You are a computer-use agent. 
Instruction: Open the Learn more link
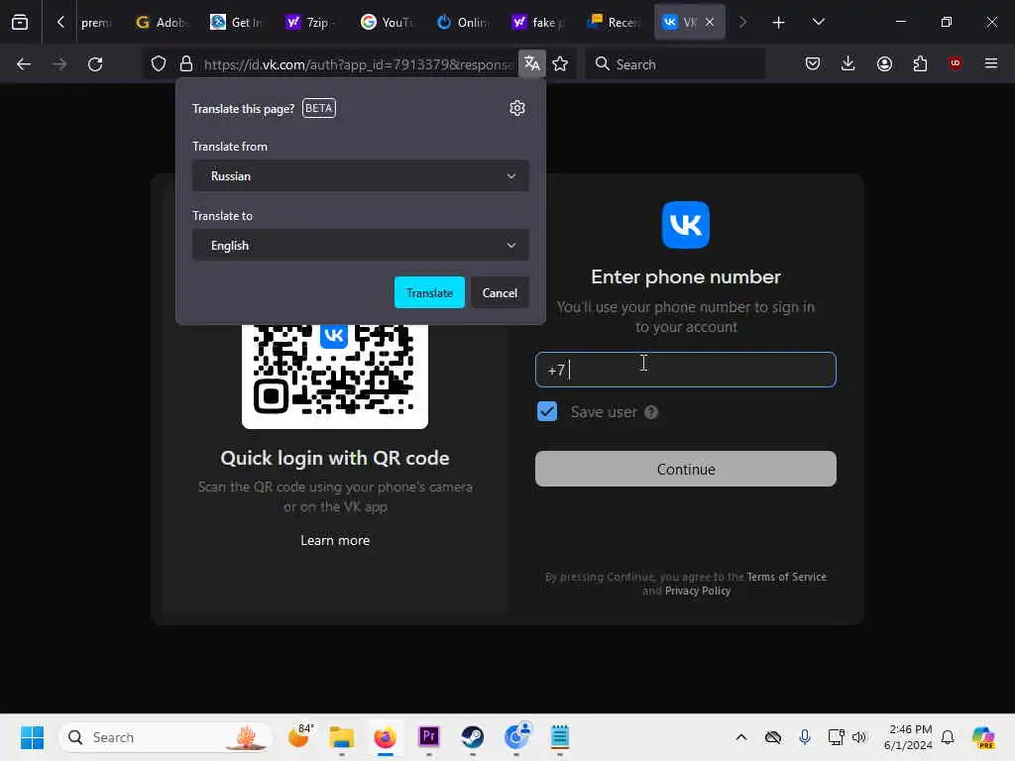[335, 540]
